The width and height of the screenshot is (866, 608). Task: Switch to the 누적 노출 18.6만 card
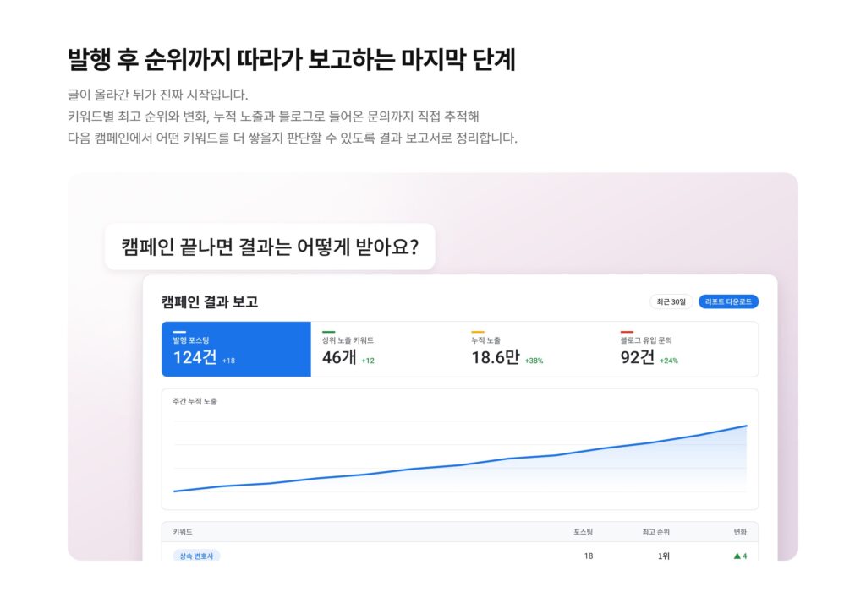(534, 350)
